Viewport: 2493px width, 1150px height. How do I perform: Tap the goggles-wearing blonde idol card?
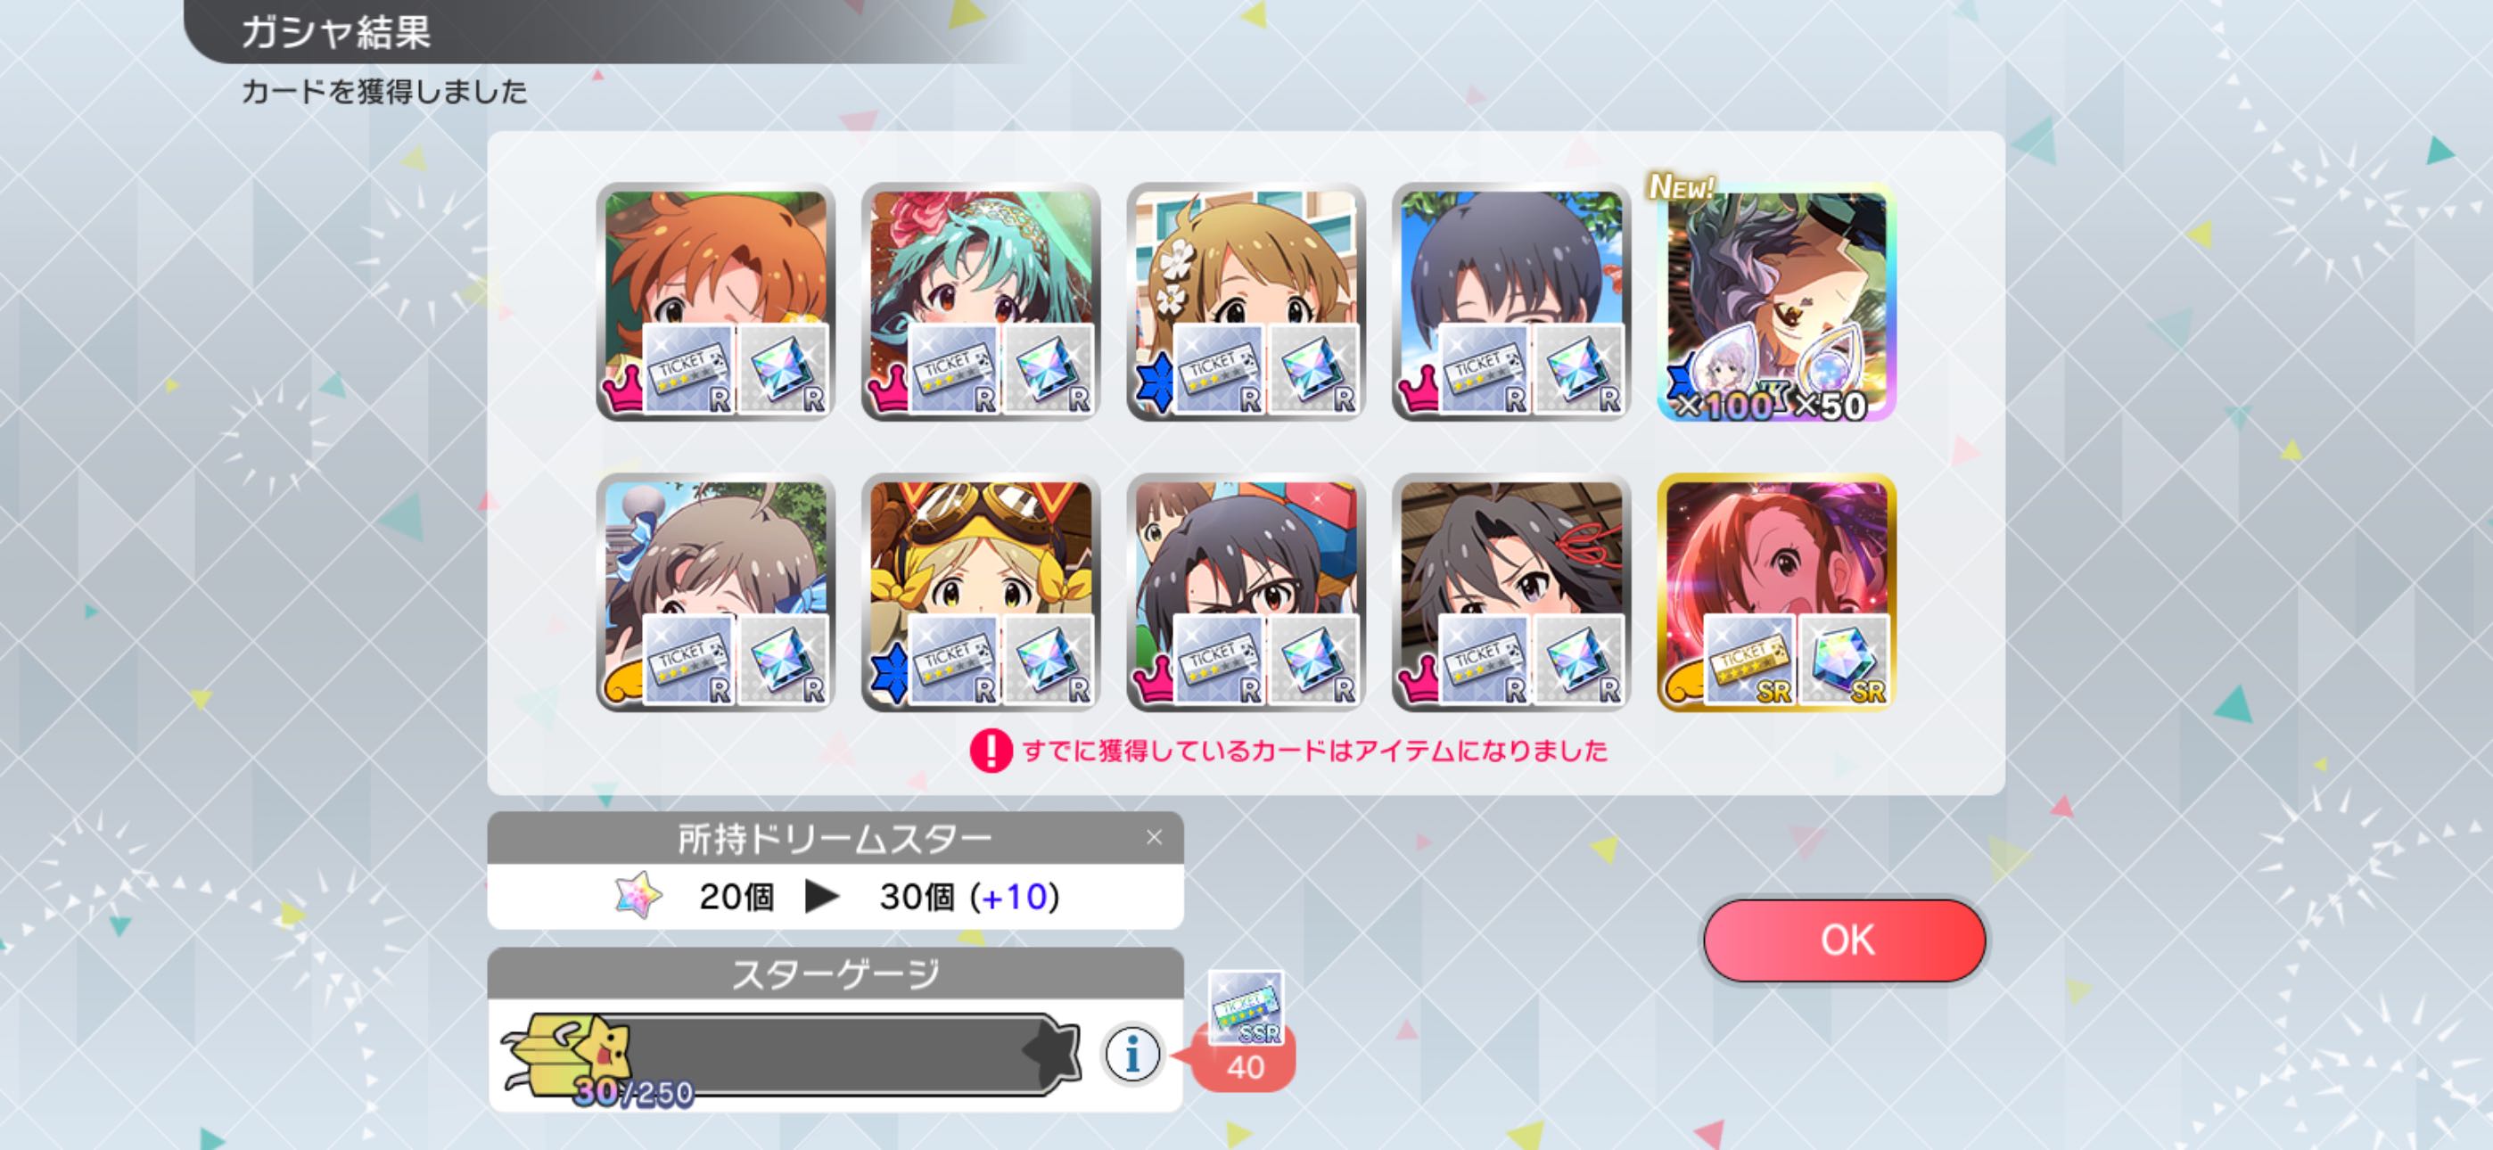(981, 593)
